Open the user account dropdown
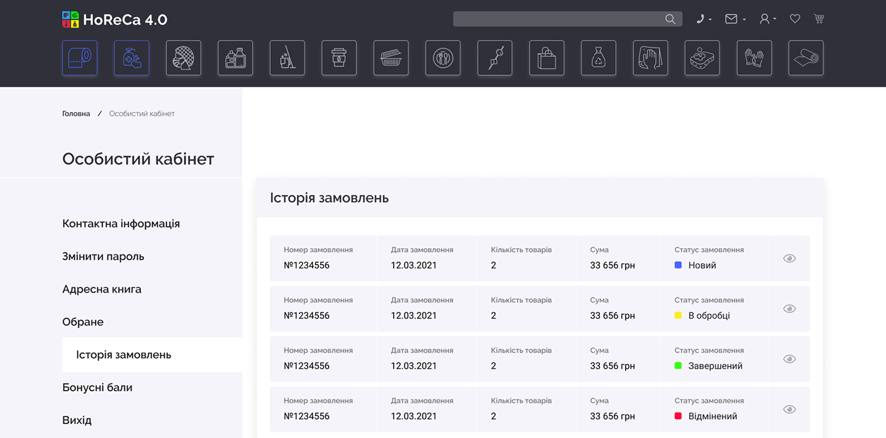This screenshot has width=886, height=438. pos(768,19)
